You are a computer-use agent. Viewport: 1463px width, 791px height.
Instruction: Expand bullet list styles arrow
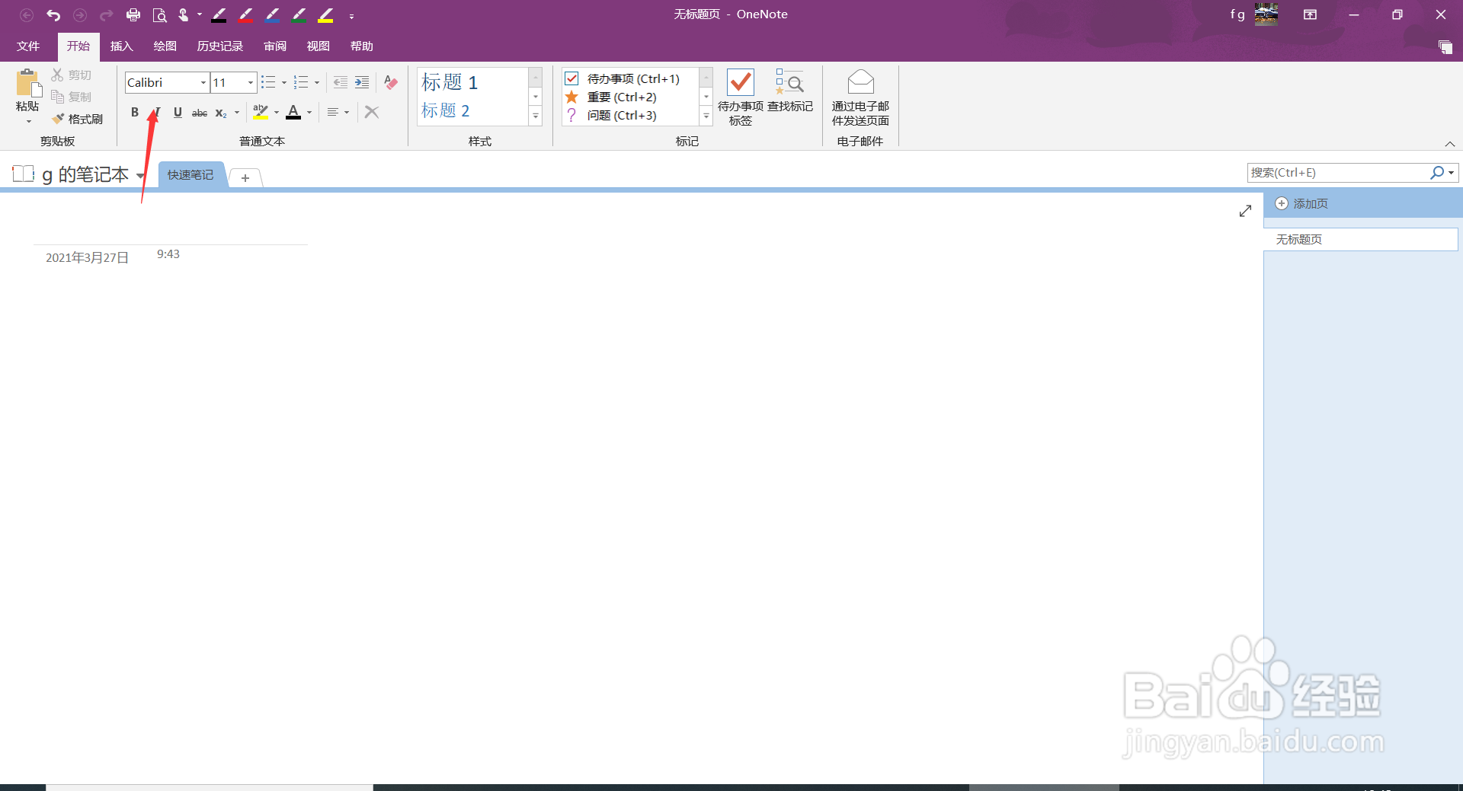[x=284, y=82]
